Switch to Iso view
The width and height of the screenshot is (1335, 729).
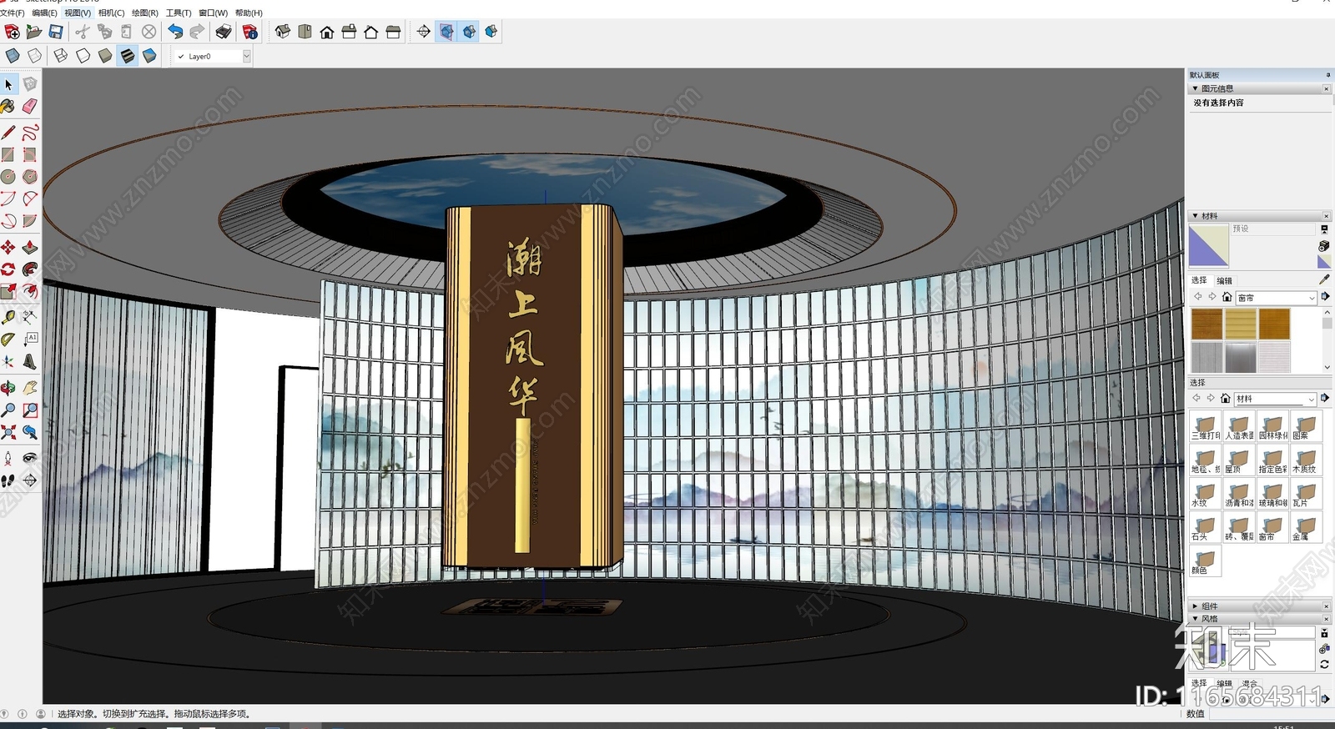click(283, 32)
